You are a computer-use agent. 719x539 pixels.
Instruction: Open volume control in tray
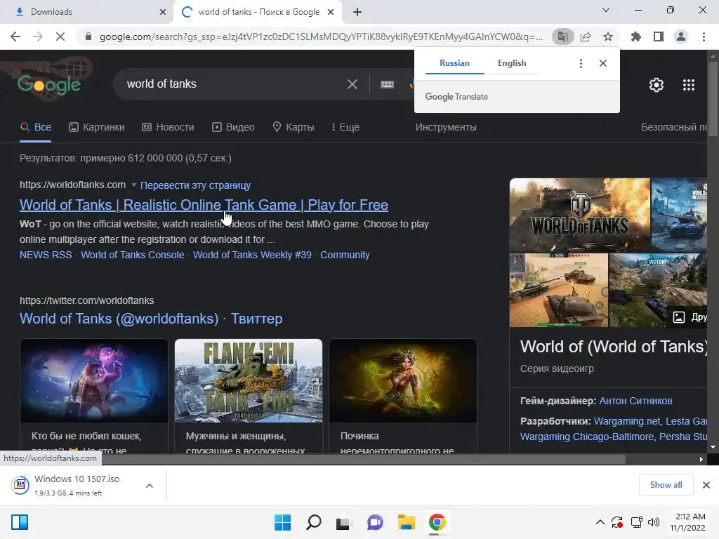pyautogui.click(x=654, y=522)
